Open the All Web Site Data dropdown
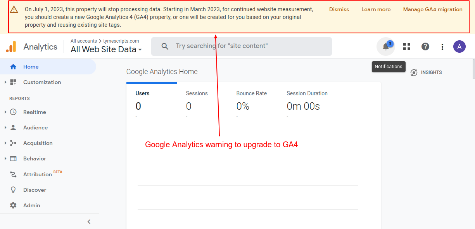475x229 pixels. (106, 50)
